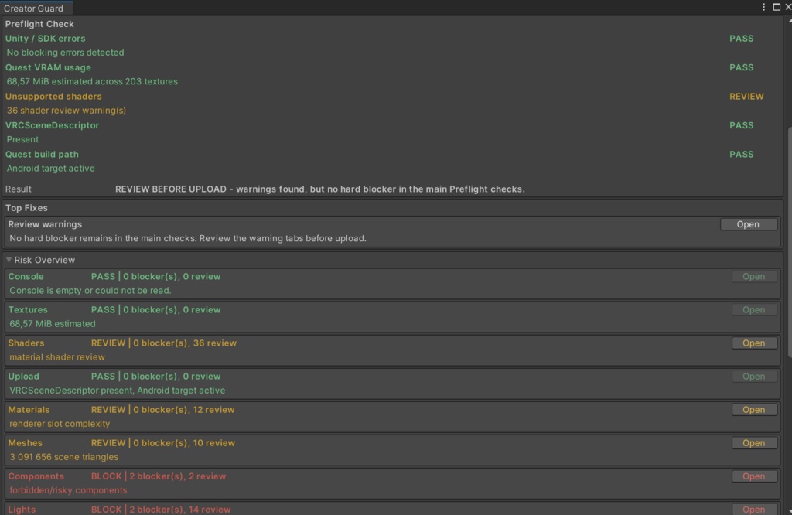This screenshot has height=515, width=792.
Task: Click 'forbidden/risky components' text
Action: 68,490
